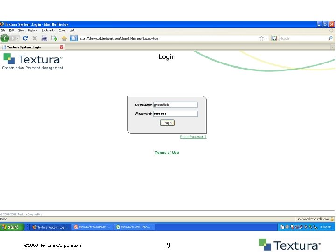Viewport: 336px width, 252px height.
Task: Select the Textura System Firefox taskbar button
Action: [50, 227]
